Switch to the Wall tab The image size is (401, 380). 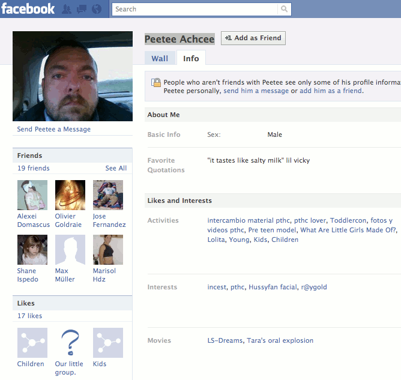(160, 58)
